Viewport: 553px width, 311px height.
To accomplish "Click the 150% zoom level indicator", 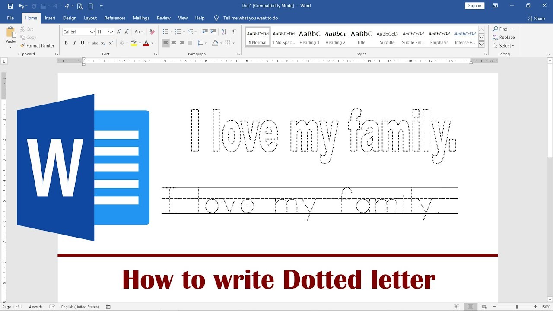I will [x=545, y=307].
